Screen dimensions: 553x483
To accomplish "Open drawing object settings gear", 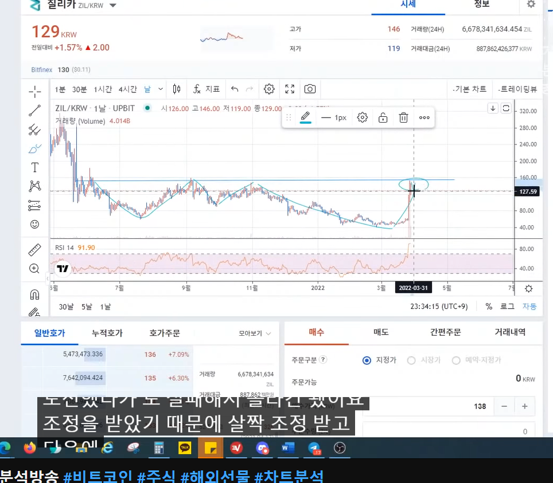I will (x=363, y=117).
